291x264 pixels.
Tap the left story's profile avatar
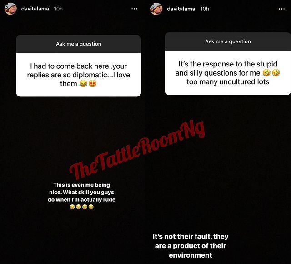click(x=10, y=9)
